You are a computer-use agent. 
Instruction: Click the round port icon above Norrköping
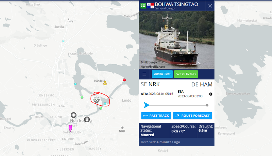[73, 115]
